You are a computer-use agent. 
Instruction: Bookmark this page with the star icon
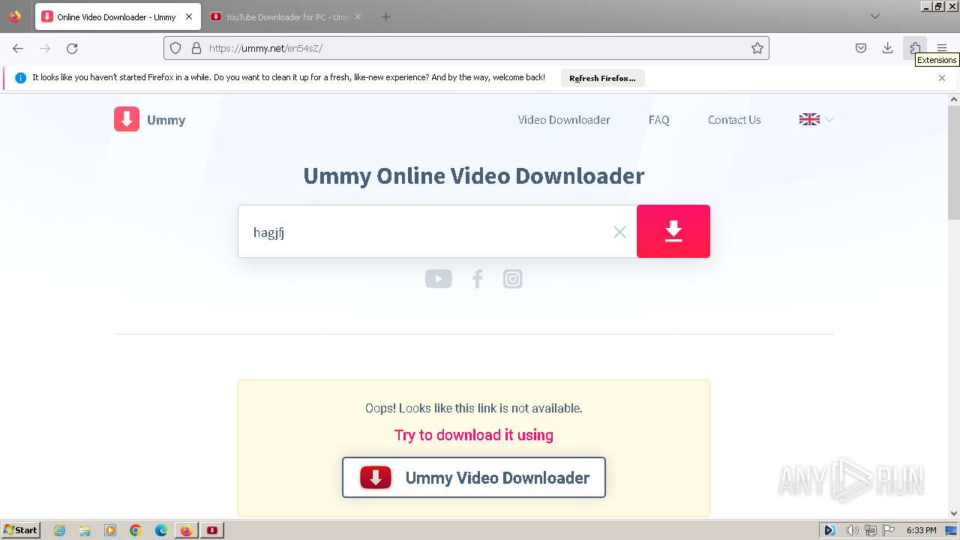tap(757, 48)
